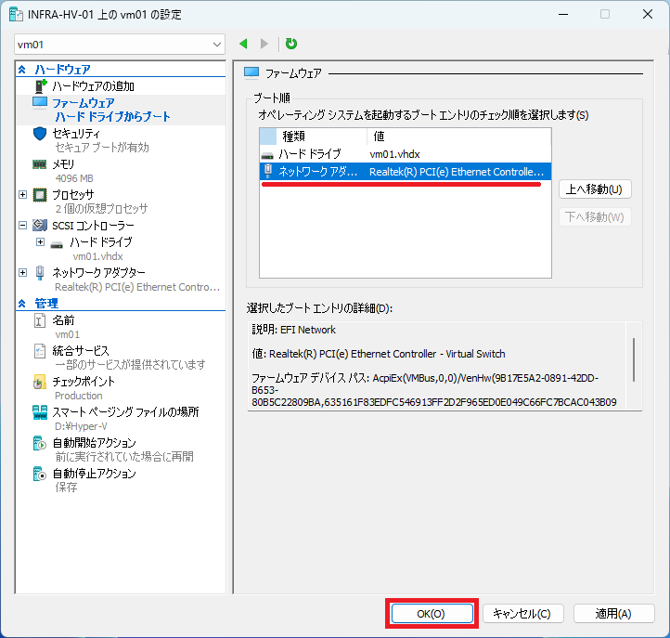The image size is (670, 638).
Task: Select 自動開始アクション in the tree
Action: tap(94, 443)
